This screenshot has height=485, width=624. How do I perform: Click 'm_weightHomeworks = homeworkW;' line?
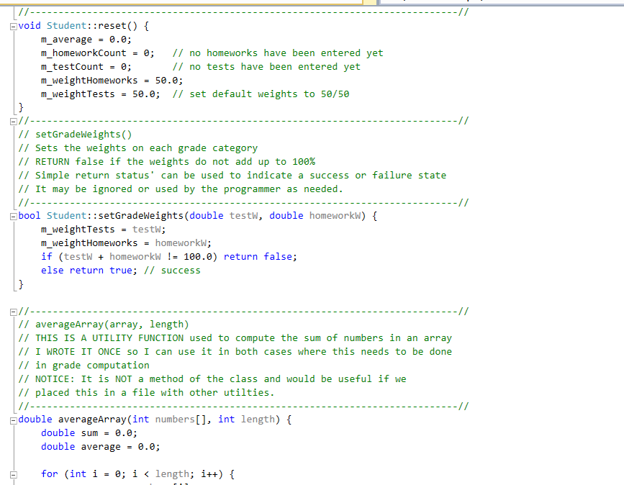tap(126, 242)
